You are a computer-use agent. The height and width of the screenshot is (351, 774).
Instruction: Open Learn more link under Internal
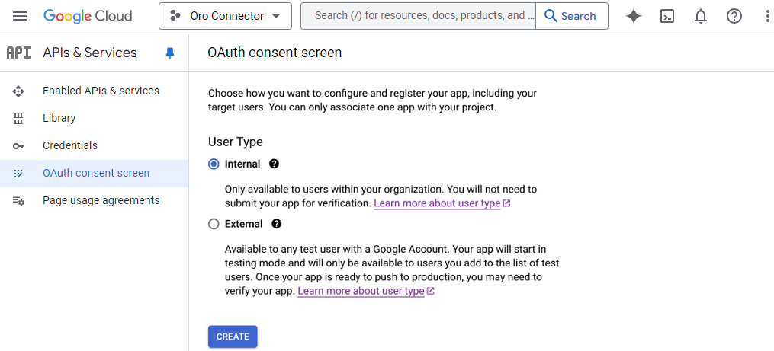click(x=437, y=203)
